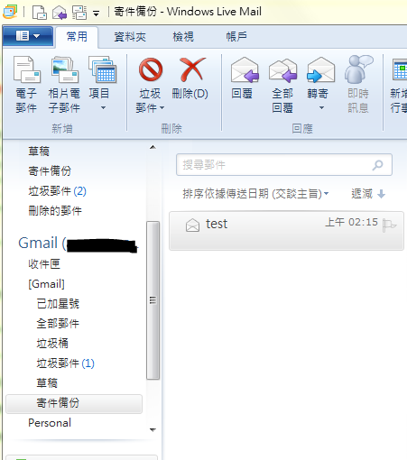The height and width of the screenshot is (460, 407).
Task: Open the 項目 new items dropdown
Action: pyautogui.click(x=103, y=84)
